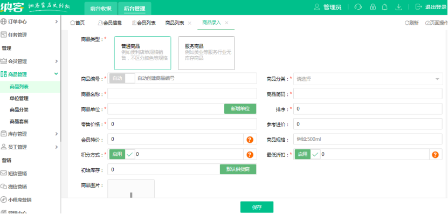The height and width of the screenshot is (214, 448).
Task: Switch to the 前台收银 tab
Action: click(x=101, y=8)
